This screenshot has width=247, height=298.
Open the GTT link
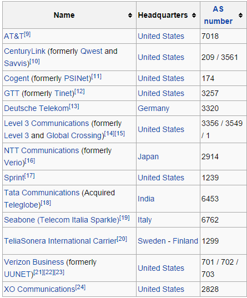(x=12, y=93)
